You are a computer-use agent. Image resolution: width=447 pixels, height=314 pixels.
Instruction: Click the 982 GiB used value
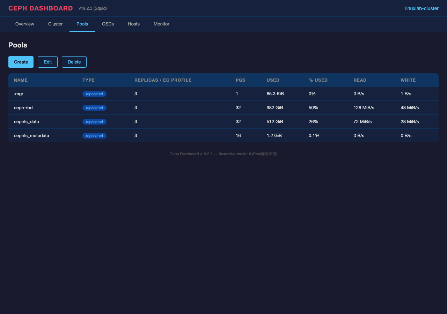(x=274, y=108)
